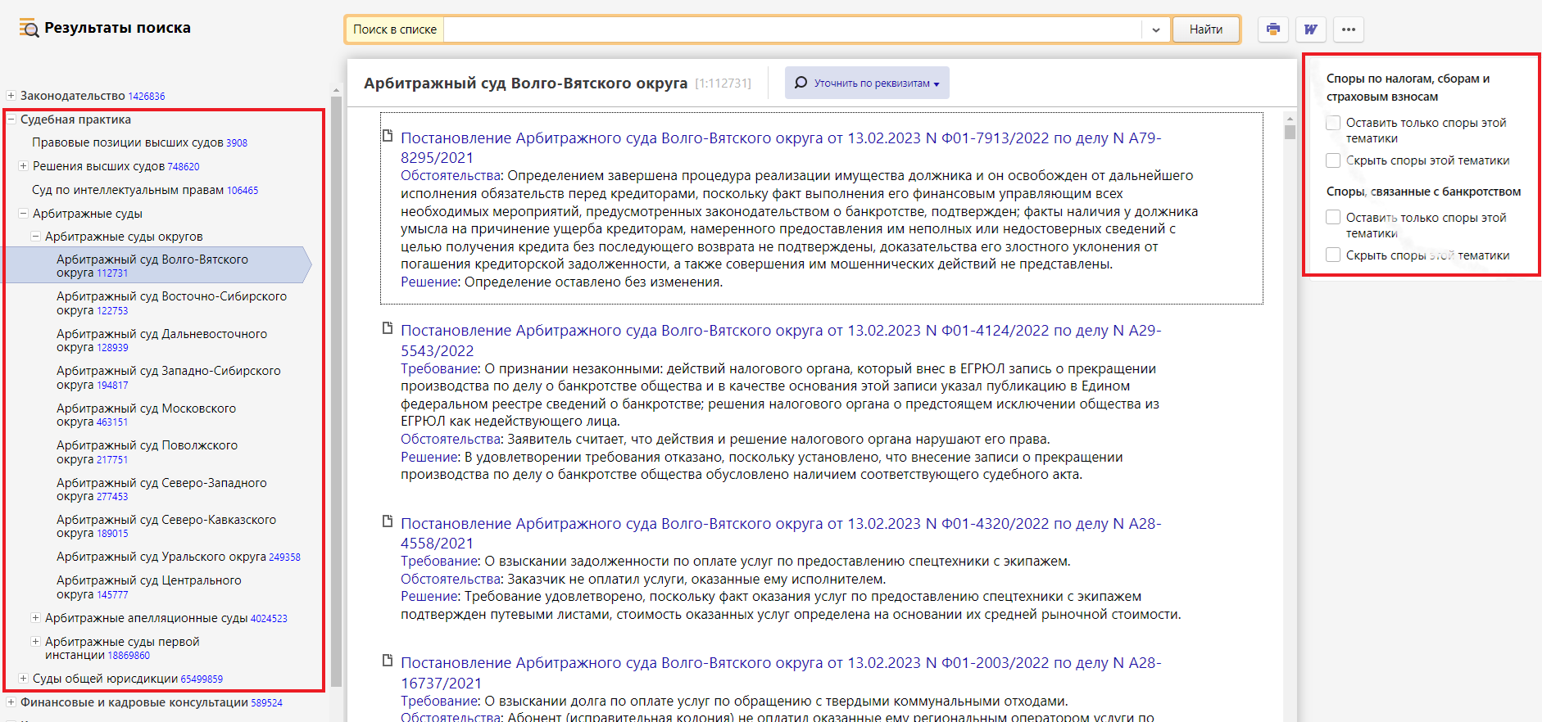Expand the Законодательство tree node
This screenshot has width=1542, height=722.
point(11,96)
